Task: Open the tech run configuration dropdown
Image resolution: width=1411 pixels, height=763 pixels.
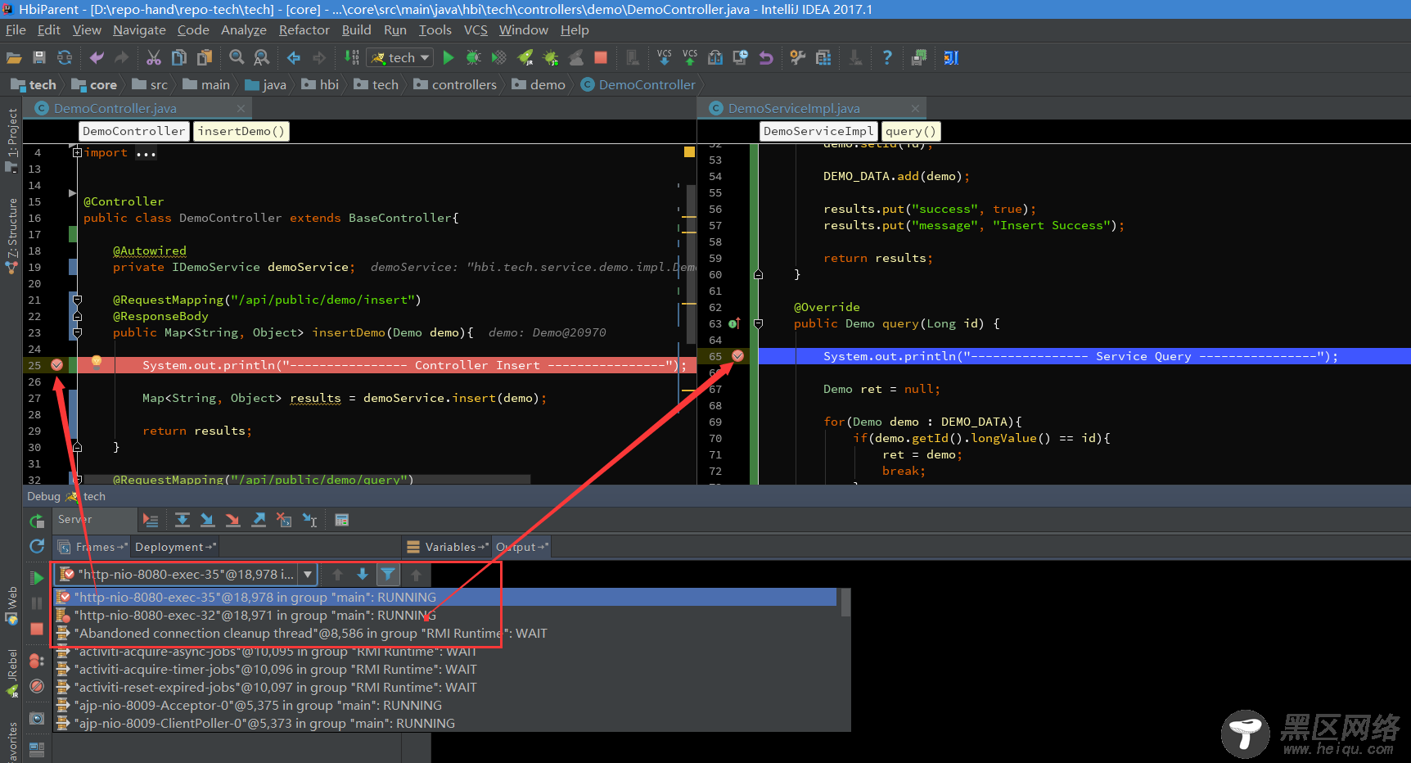Action: point(400,57)
